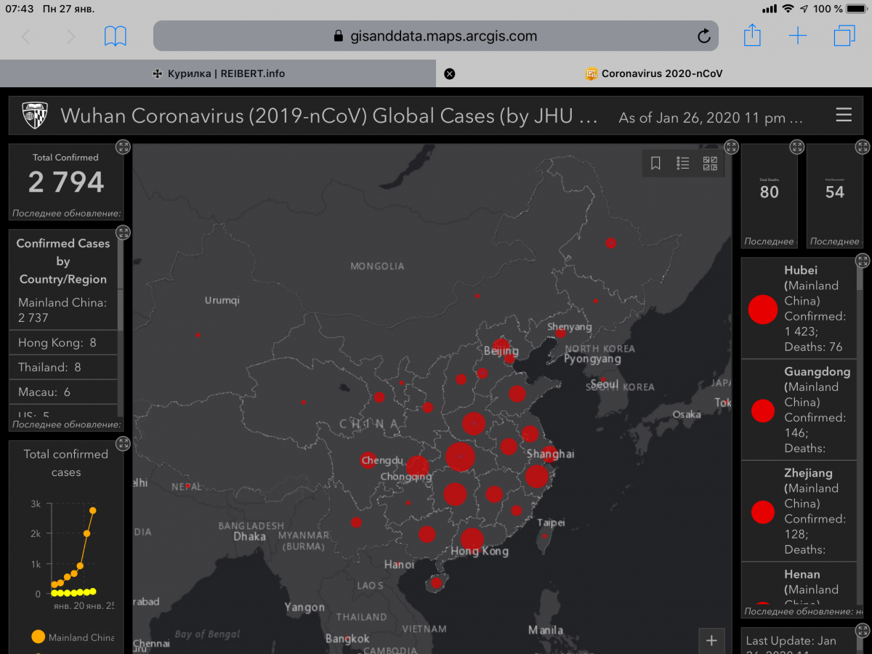This screenshot has width=872, height=654.
Task: Switch to the Курилка REIBERT.info tab
Action: coord(218,73)
